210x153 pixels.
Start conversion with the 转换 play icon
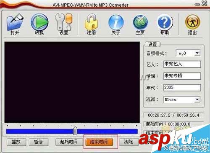(x=39, y=24)
